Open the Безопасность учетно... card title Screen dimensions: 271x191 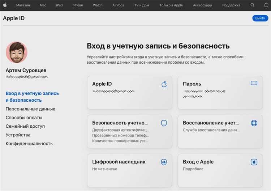click(x=120, y=123)
